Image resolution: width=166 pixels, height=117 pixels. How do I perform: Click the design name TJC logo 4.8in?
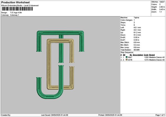(x=16, y=13)
